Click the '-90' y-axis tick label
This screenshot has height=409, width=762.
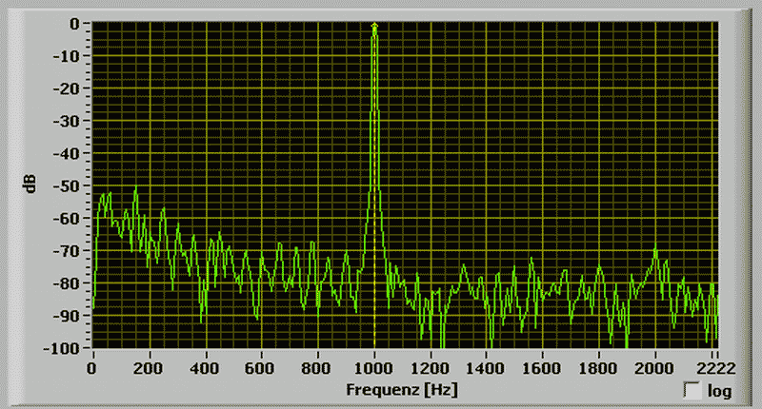click(65, 316)
